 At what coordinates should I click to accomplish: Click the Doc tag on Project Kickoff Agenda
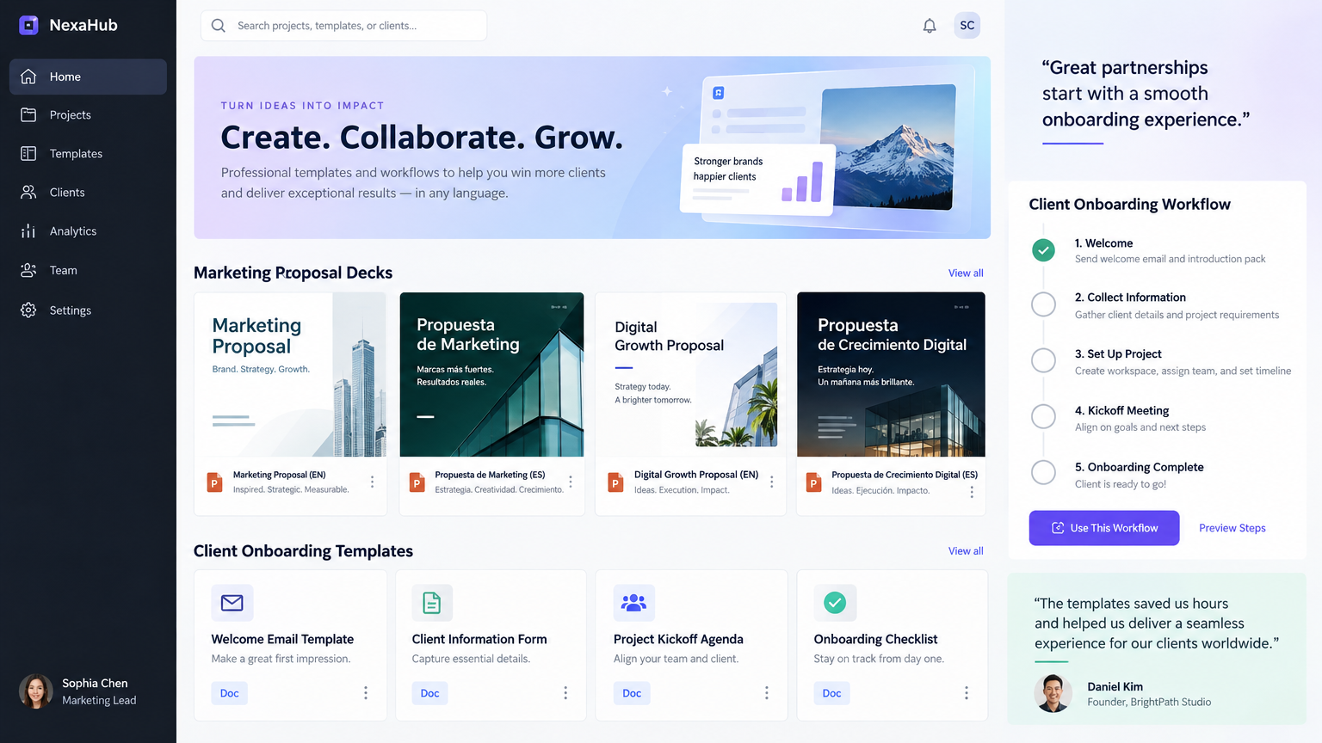[632, 693]
